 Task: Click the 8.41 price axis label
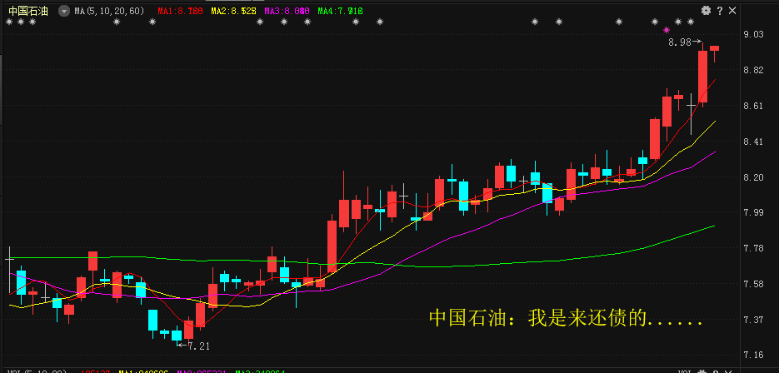coord(755,142)
